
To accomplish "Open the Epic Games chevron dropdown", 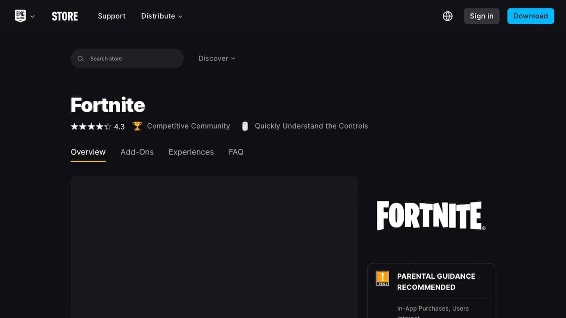I will (32, 16).
